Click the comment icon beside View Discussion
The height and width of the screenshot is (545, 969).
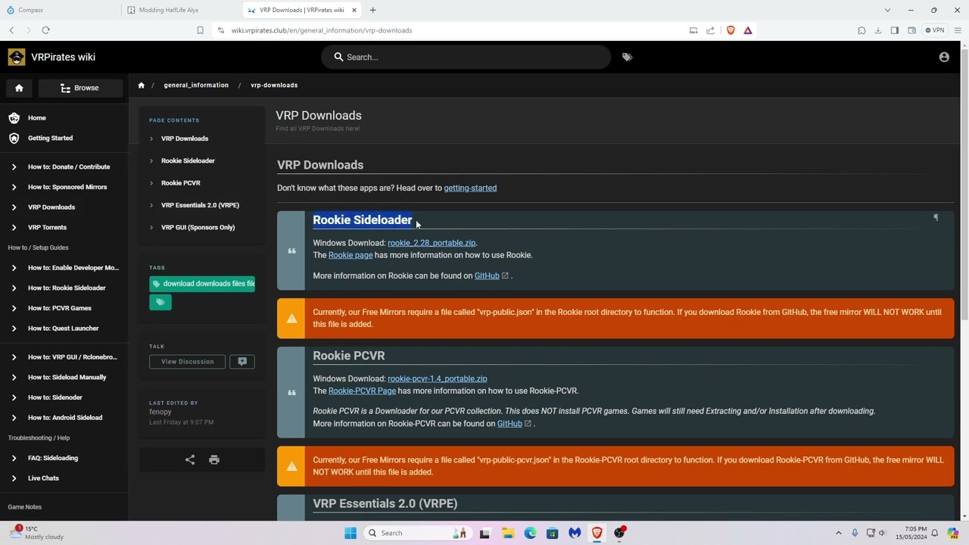(x=242, y=362)
